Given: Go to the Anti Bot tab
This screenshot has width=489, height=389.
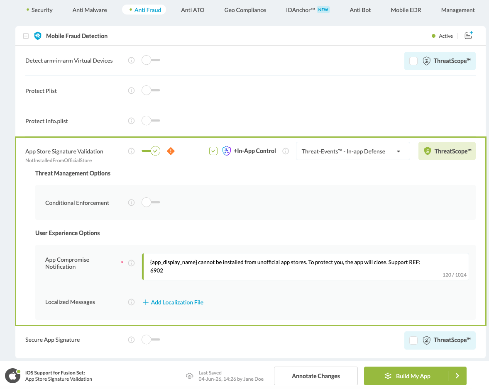Looking at the screenshot, I should click(360, 10).
